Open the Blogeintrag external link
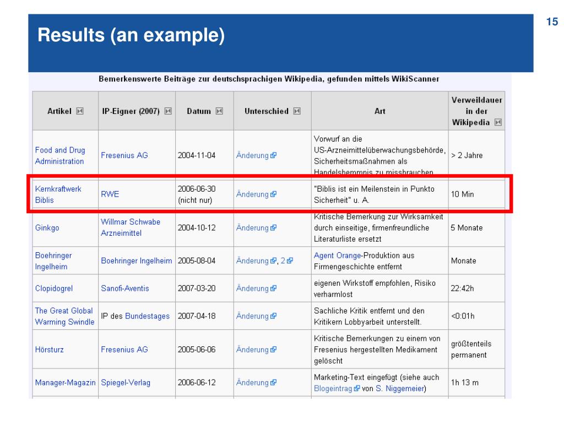 click(x=337, y=388)
